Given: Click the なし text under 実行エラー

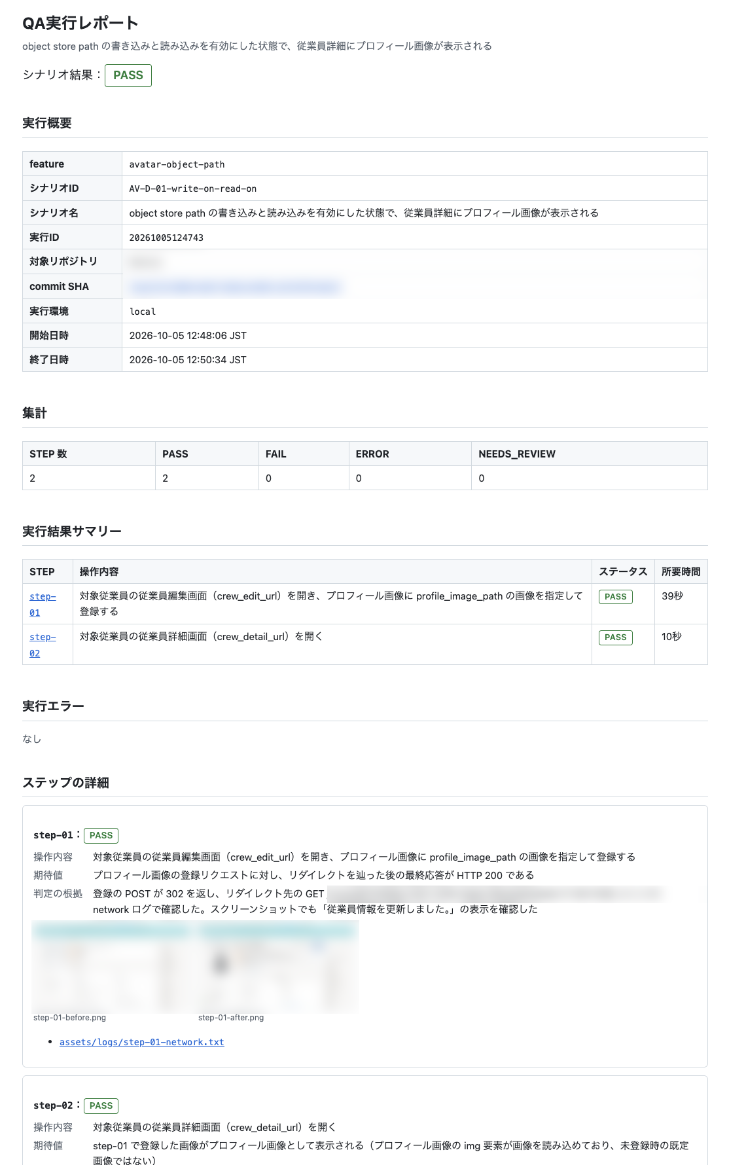Looking at the screenshot, I should tap(32, 739).
